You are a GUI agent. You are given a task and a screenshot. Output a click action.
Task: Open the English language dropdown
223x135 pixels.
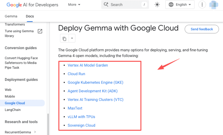point(180,5)
